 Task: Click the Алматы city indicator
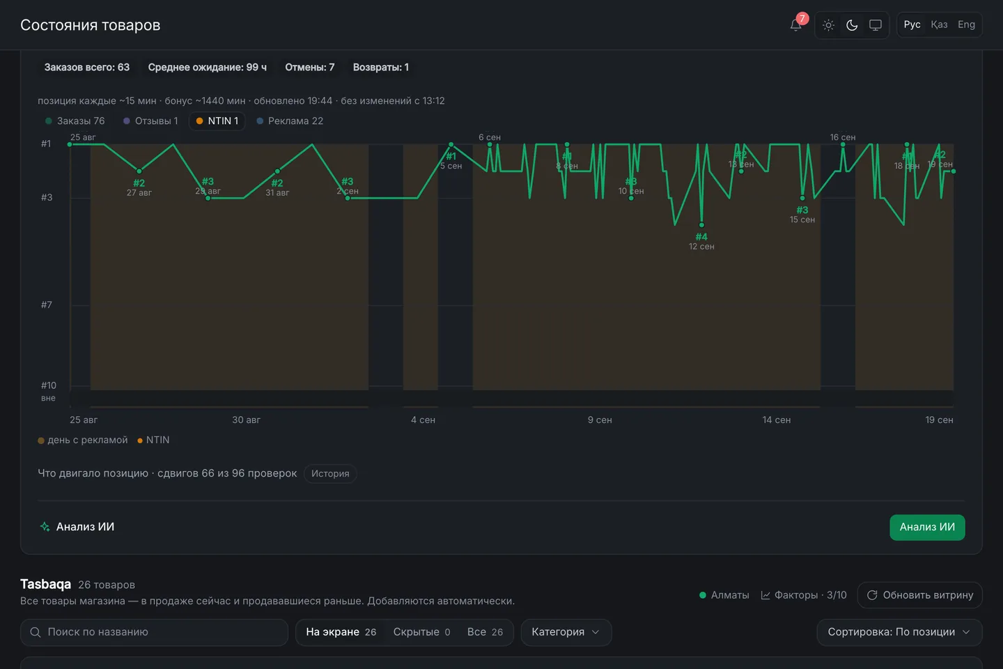coord(724,595)
